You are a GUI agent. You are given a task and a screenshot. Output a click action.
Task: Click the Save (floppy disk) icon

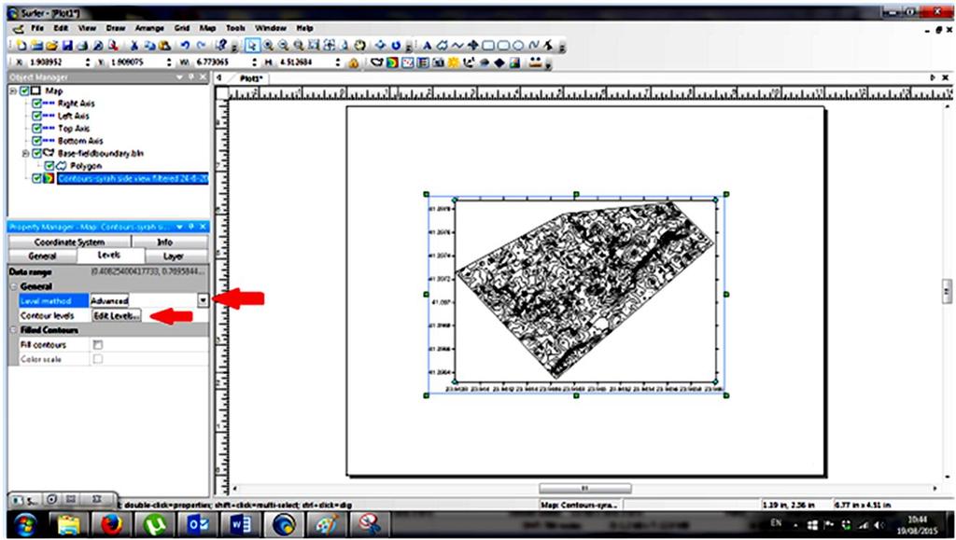click(x=67, y=46)
